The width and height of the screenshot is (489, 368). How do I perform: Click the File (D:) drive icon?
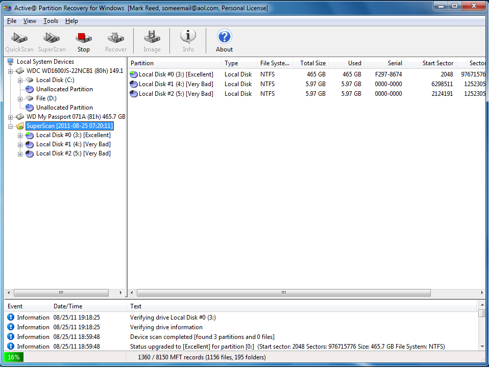coord(30,98)
